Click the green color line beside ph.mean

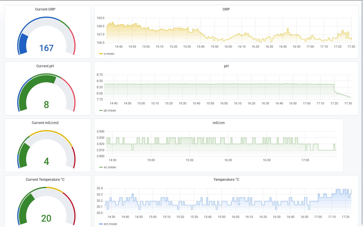tap(101, 110)
